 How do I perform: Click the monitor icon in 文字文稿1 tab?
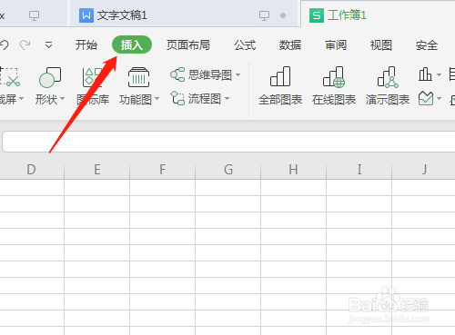(x=264, y=15)
